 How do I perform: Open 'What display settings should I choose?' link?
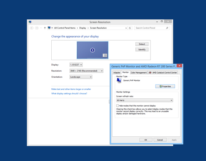tap(69, 93)
